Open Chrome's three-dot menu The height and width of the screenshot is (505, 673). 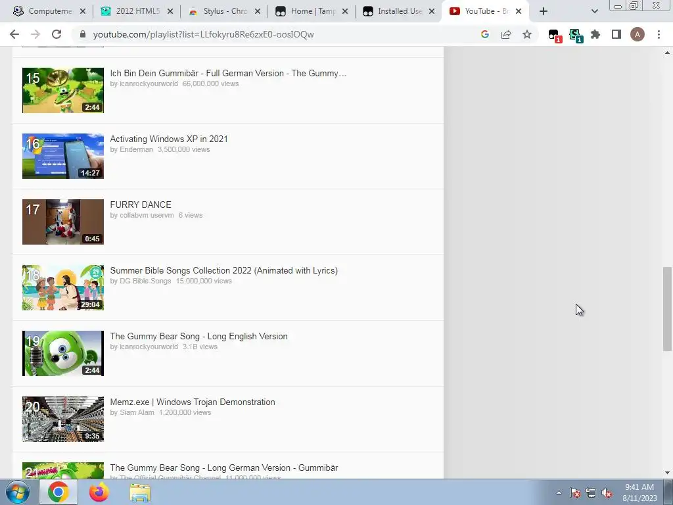(659, 34)
